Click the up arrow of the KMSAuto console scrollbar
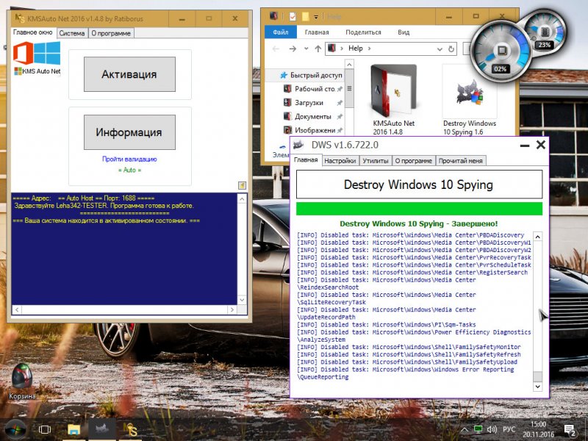The image size is (588, 441). click(x=243, y=198)
